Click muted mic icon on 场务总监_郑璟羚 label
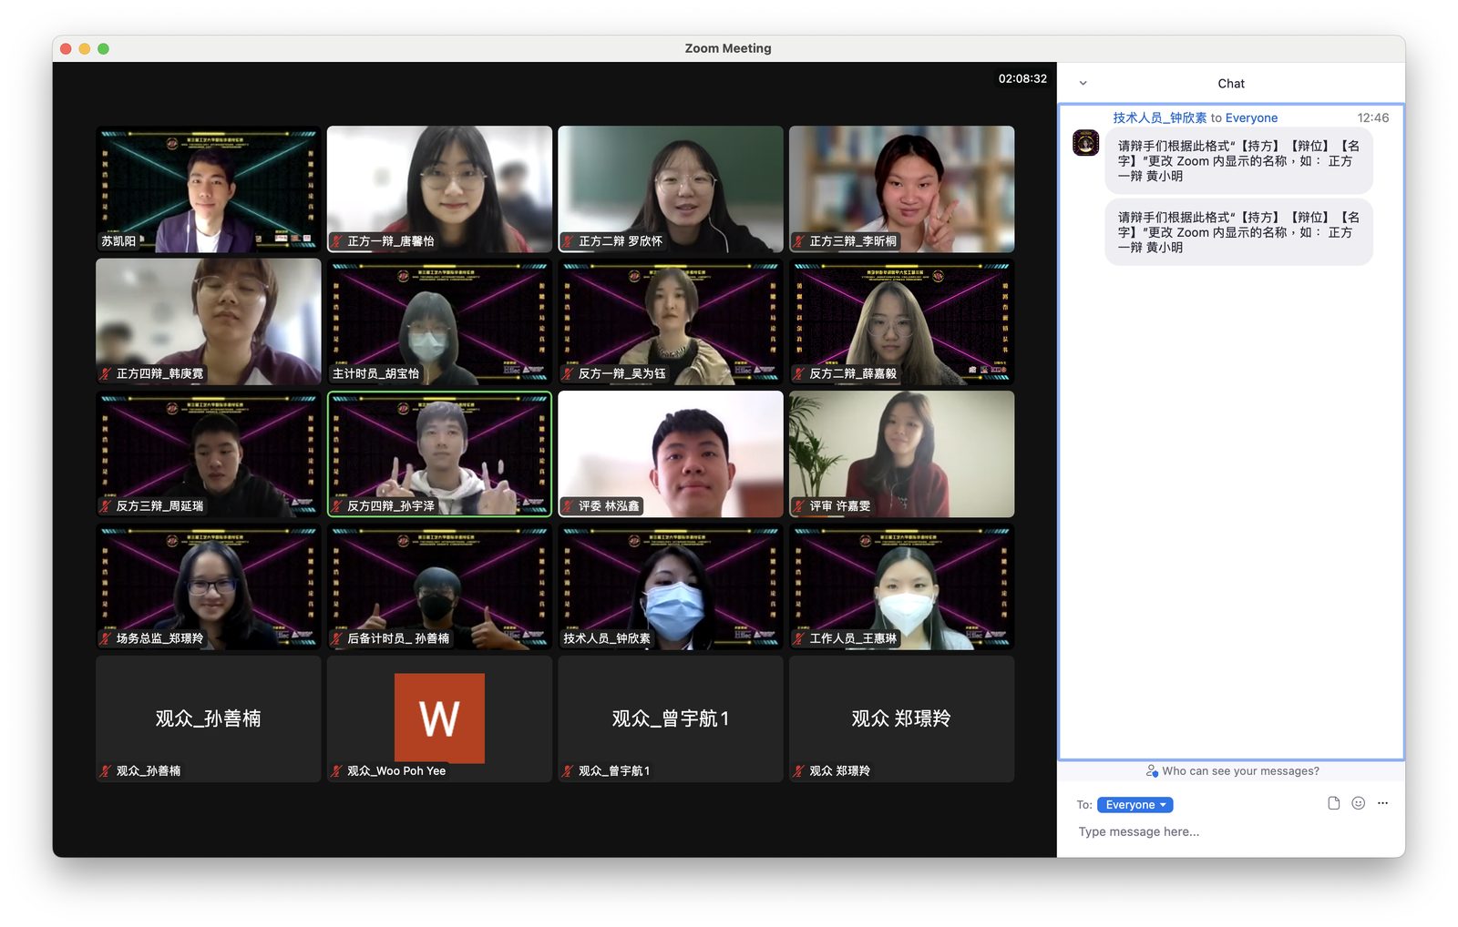The height and width of the screenshot is (927, 1458). tap(106, 638)
